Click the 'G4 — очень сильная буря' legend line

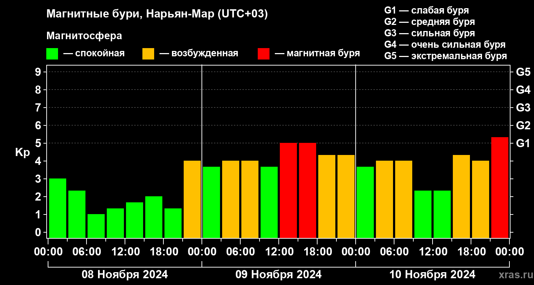445,45
